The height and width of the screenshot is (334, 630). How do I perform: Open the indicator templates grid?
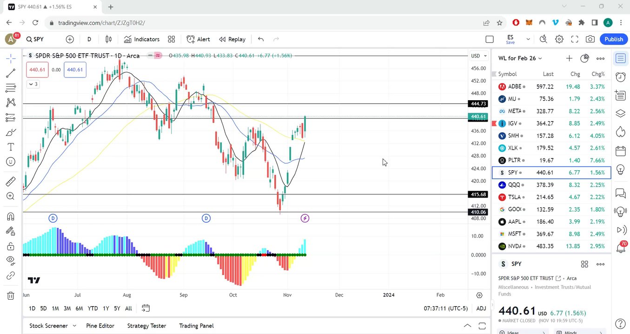click(172, 39)
